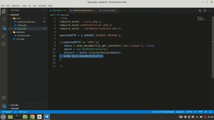Collapse the BACKEND root folder

28,15
